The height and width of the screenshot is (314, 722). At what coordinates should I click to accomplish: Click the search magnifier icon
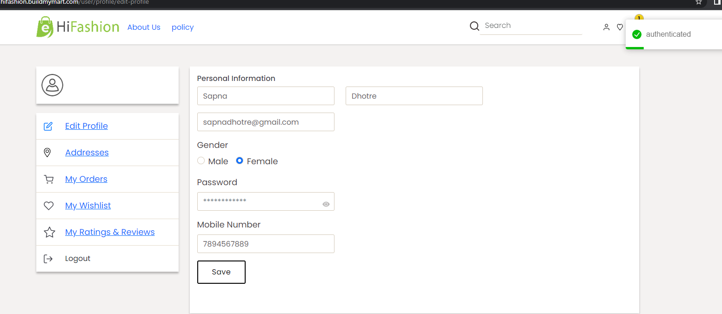click(x=474, y=26)
